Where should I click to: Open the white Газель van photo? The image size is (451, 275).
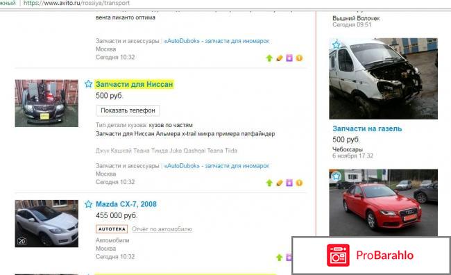[x=384, y=78]
